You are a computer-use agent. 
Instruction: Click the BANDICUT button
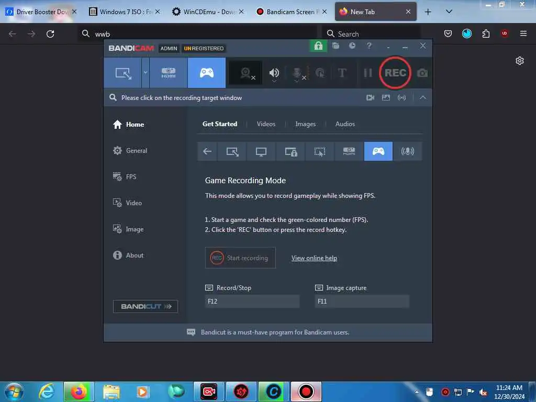click(x=146, y=306)
